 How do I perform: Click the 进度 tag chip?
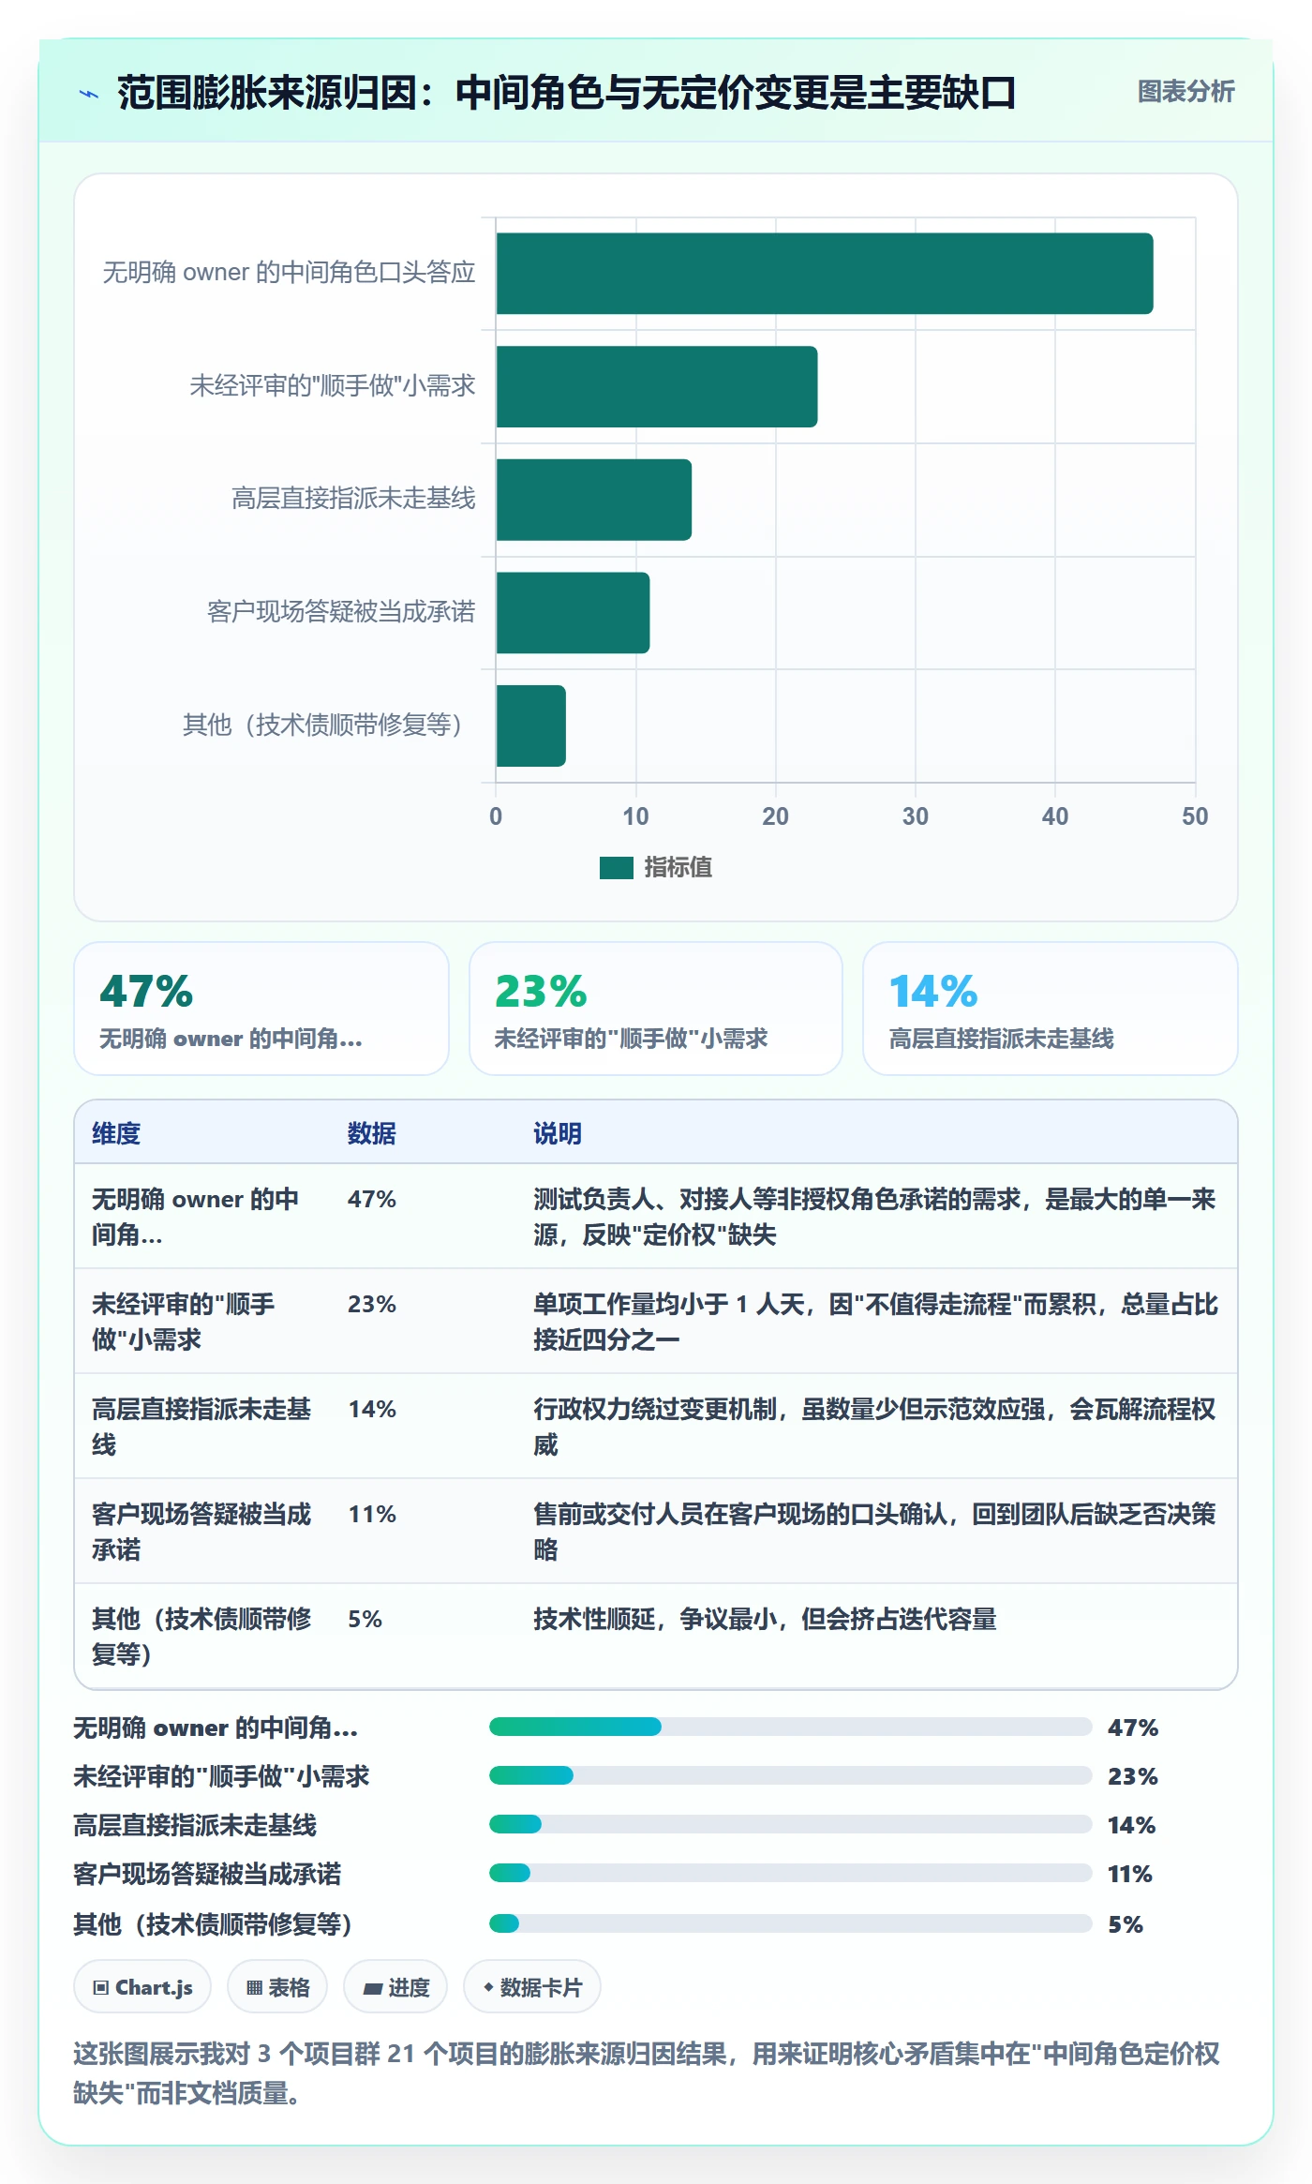[x=395, y=1986]
